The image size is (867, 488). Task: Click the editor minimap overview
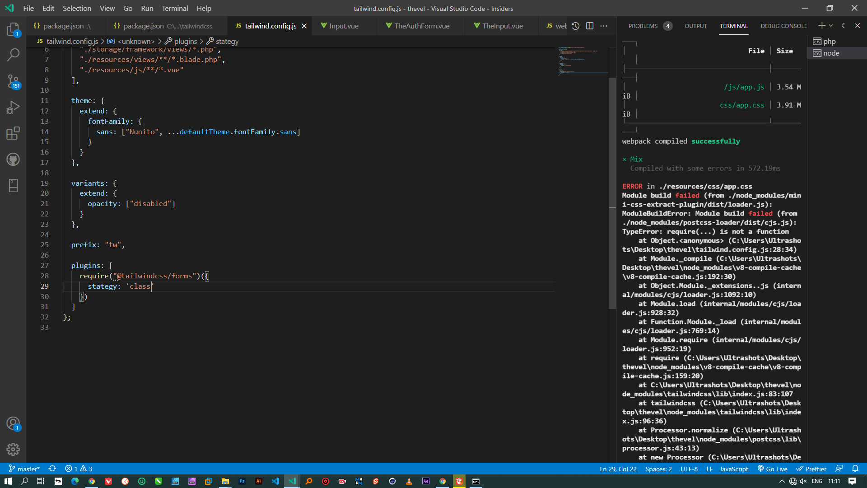tap(583, 61)
